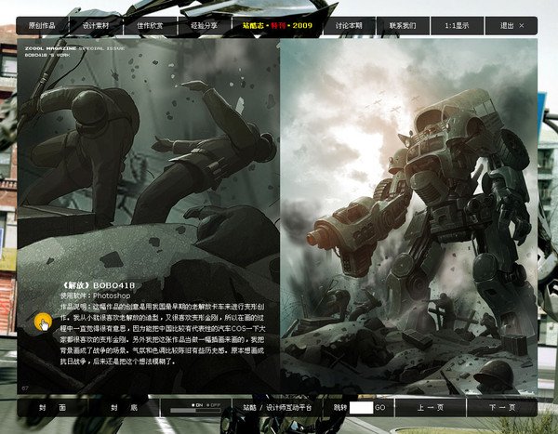Turn sound OFF with the OFF toggle
This screenshot has width=558, height=434.
coord(214,405)
